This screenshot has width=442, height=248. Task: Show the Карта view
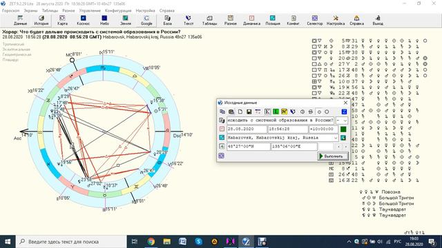tap(62, 21)
